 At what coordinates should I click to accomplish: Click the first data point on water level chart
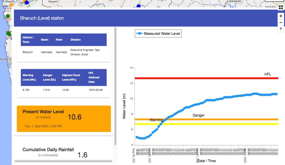(x=137, y=137)
